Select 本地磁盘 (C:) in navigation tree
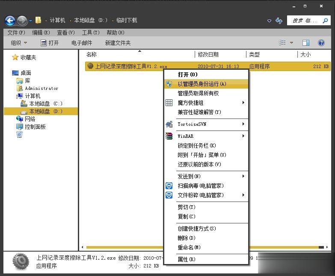The height and width of the screenshot is (276, 335). pos(46,104)
